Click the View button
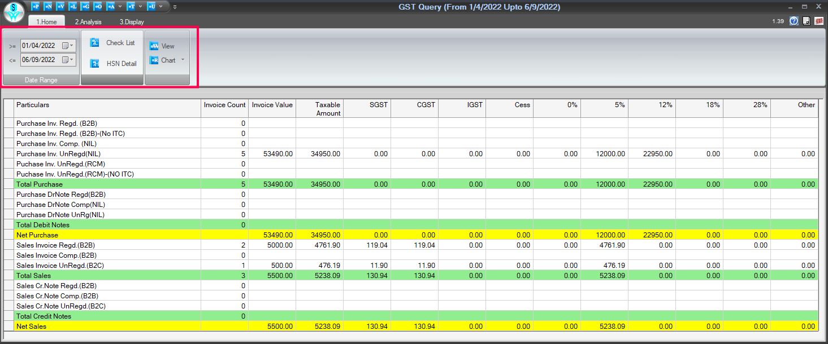The image size is (828, 344). tap(162, 46)
